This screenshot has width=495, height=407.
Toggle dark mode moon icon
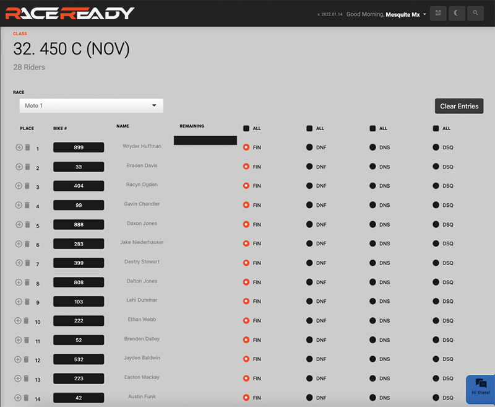[457, 13]
